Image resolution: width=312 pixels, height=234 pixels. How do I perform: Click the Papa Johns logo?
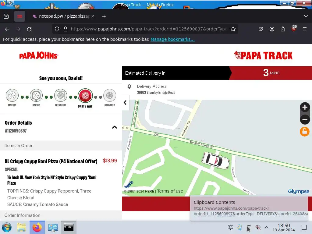(x=39, y=55)
